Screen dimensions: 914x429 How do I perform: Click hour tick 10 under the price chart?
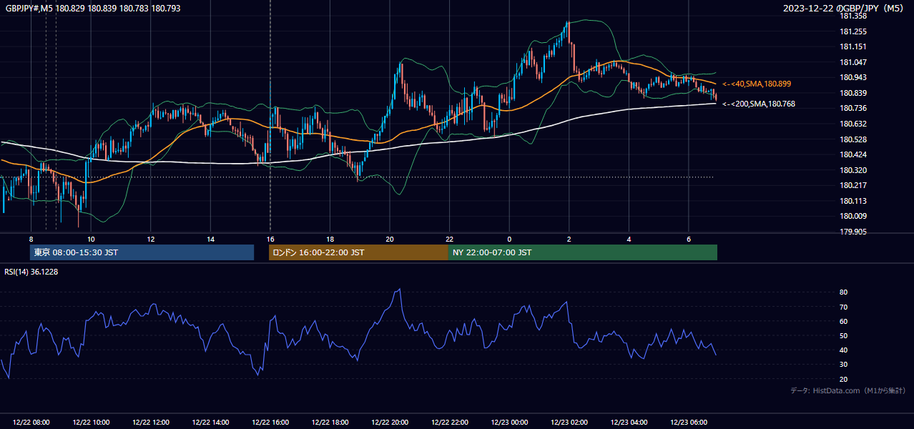coord(91,239)
